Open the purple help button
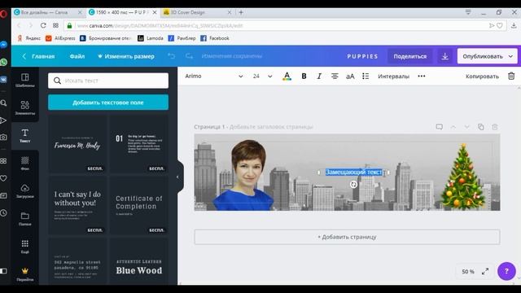The image size is (521, 293). tap(506, 271)
